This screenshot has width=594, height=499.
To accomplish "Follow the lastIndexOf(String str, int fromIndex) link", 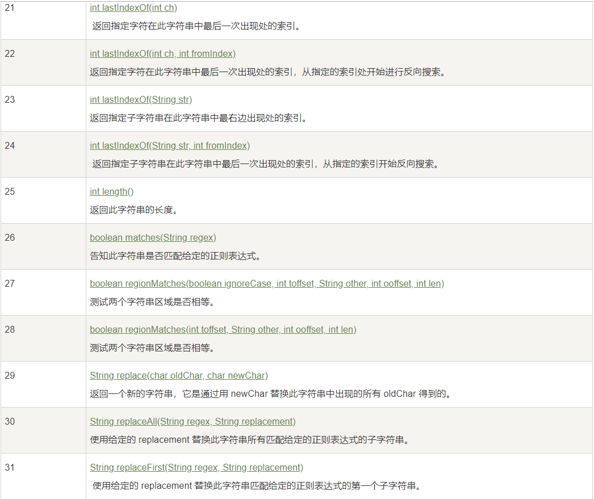I will click(x=170, y=145).
